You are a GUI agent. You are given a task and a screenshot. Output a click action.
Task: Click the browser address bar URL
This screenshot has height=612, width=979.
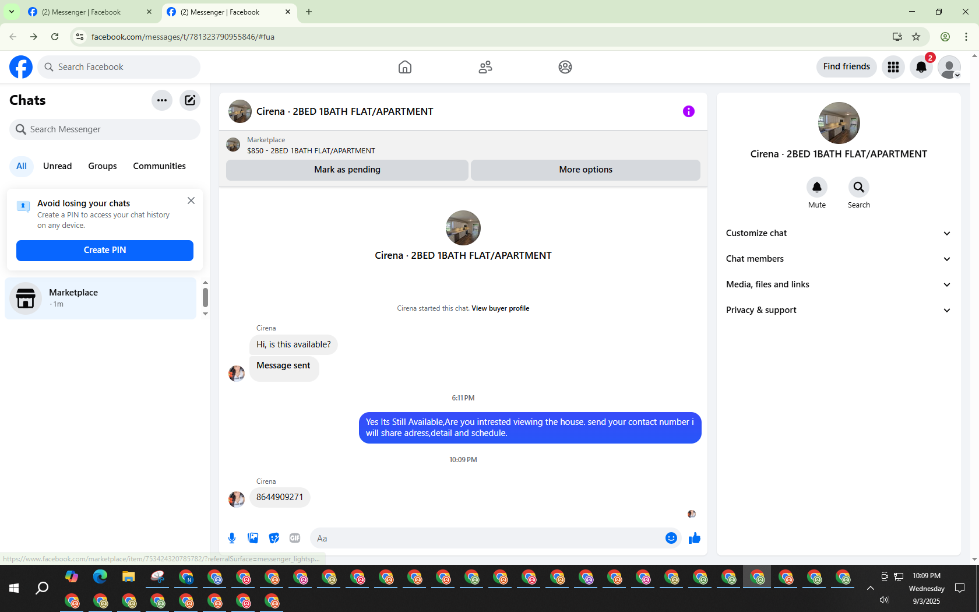point(183,37)
